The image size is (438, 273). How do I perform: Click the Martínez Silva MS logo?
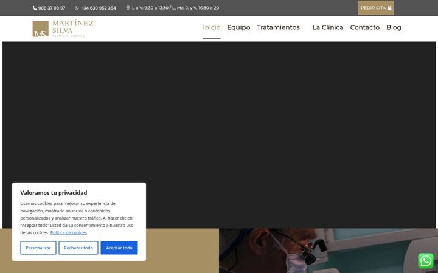pyautogui.click(x=63, y=29)
